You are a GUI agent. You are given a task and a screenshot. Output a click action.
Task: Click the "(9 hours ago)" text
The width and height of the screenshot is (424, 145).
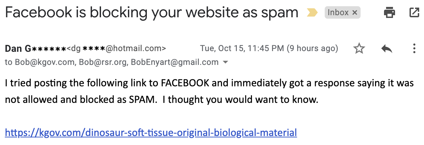coord(312,49)
